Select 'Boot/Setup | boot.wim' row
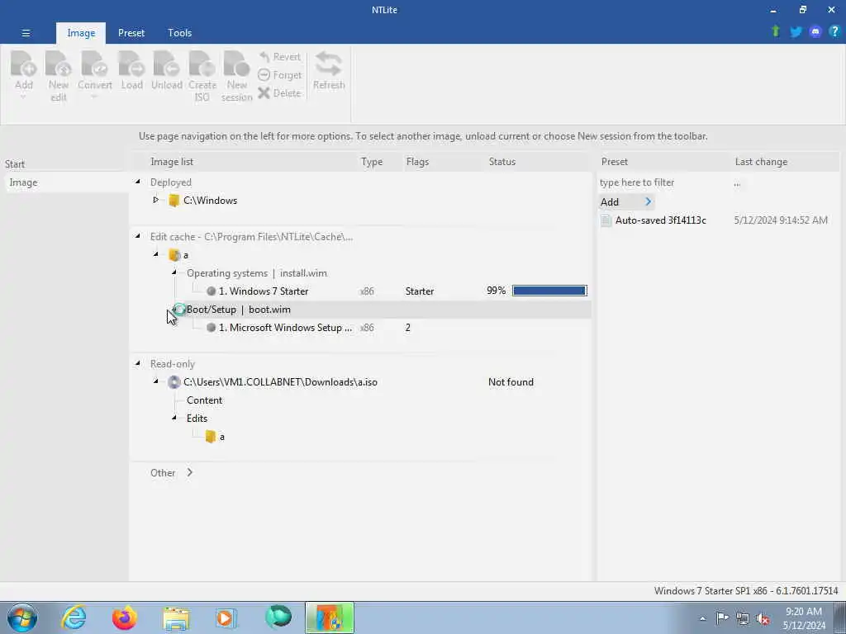This screenshot has width=846, height=634. [360, 310]
